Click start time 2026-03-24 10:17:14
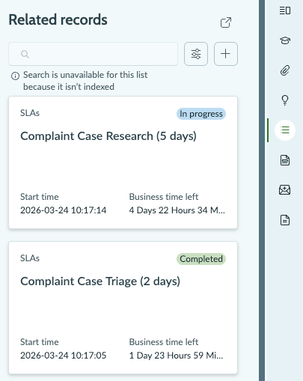Screen dimensions: 303x381 point(64,210)
